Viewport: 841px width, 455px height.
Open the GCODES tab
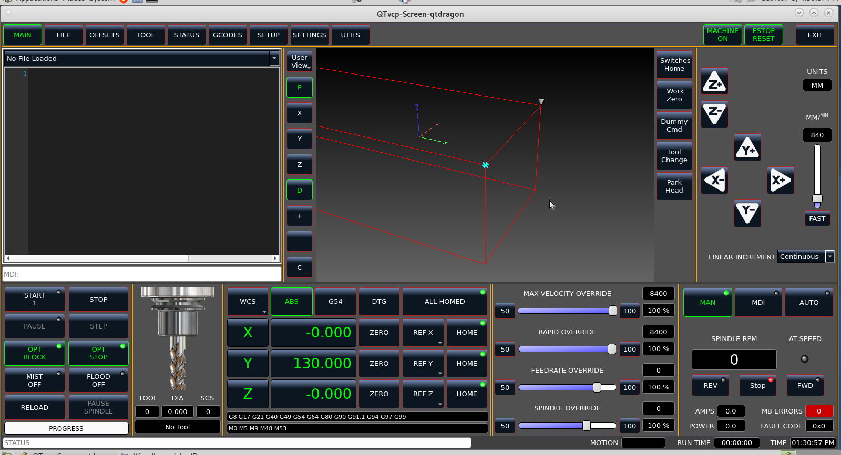click(228, 35)
